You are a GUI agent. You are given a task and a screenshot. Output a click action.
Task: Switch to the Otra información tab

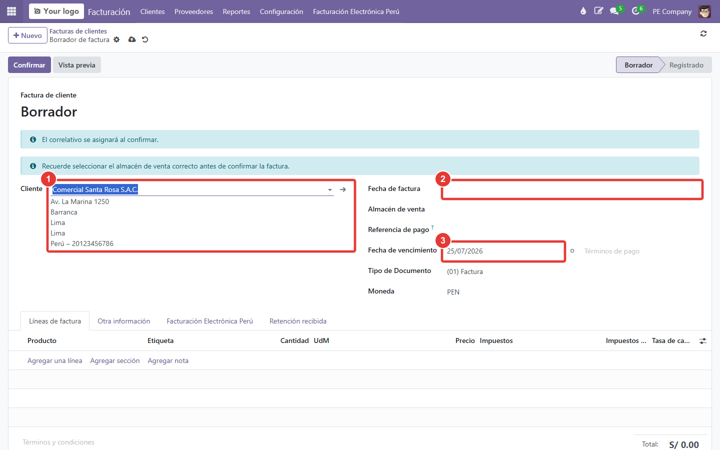(x=124, y=321)
